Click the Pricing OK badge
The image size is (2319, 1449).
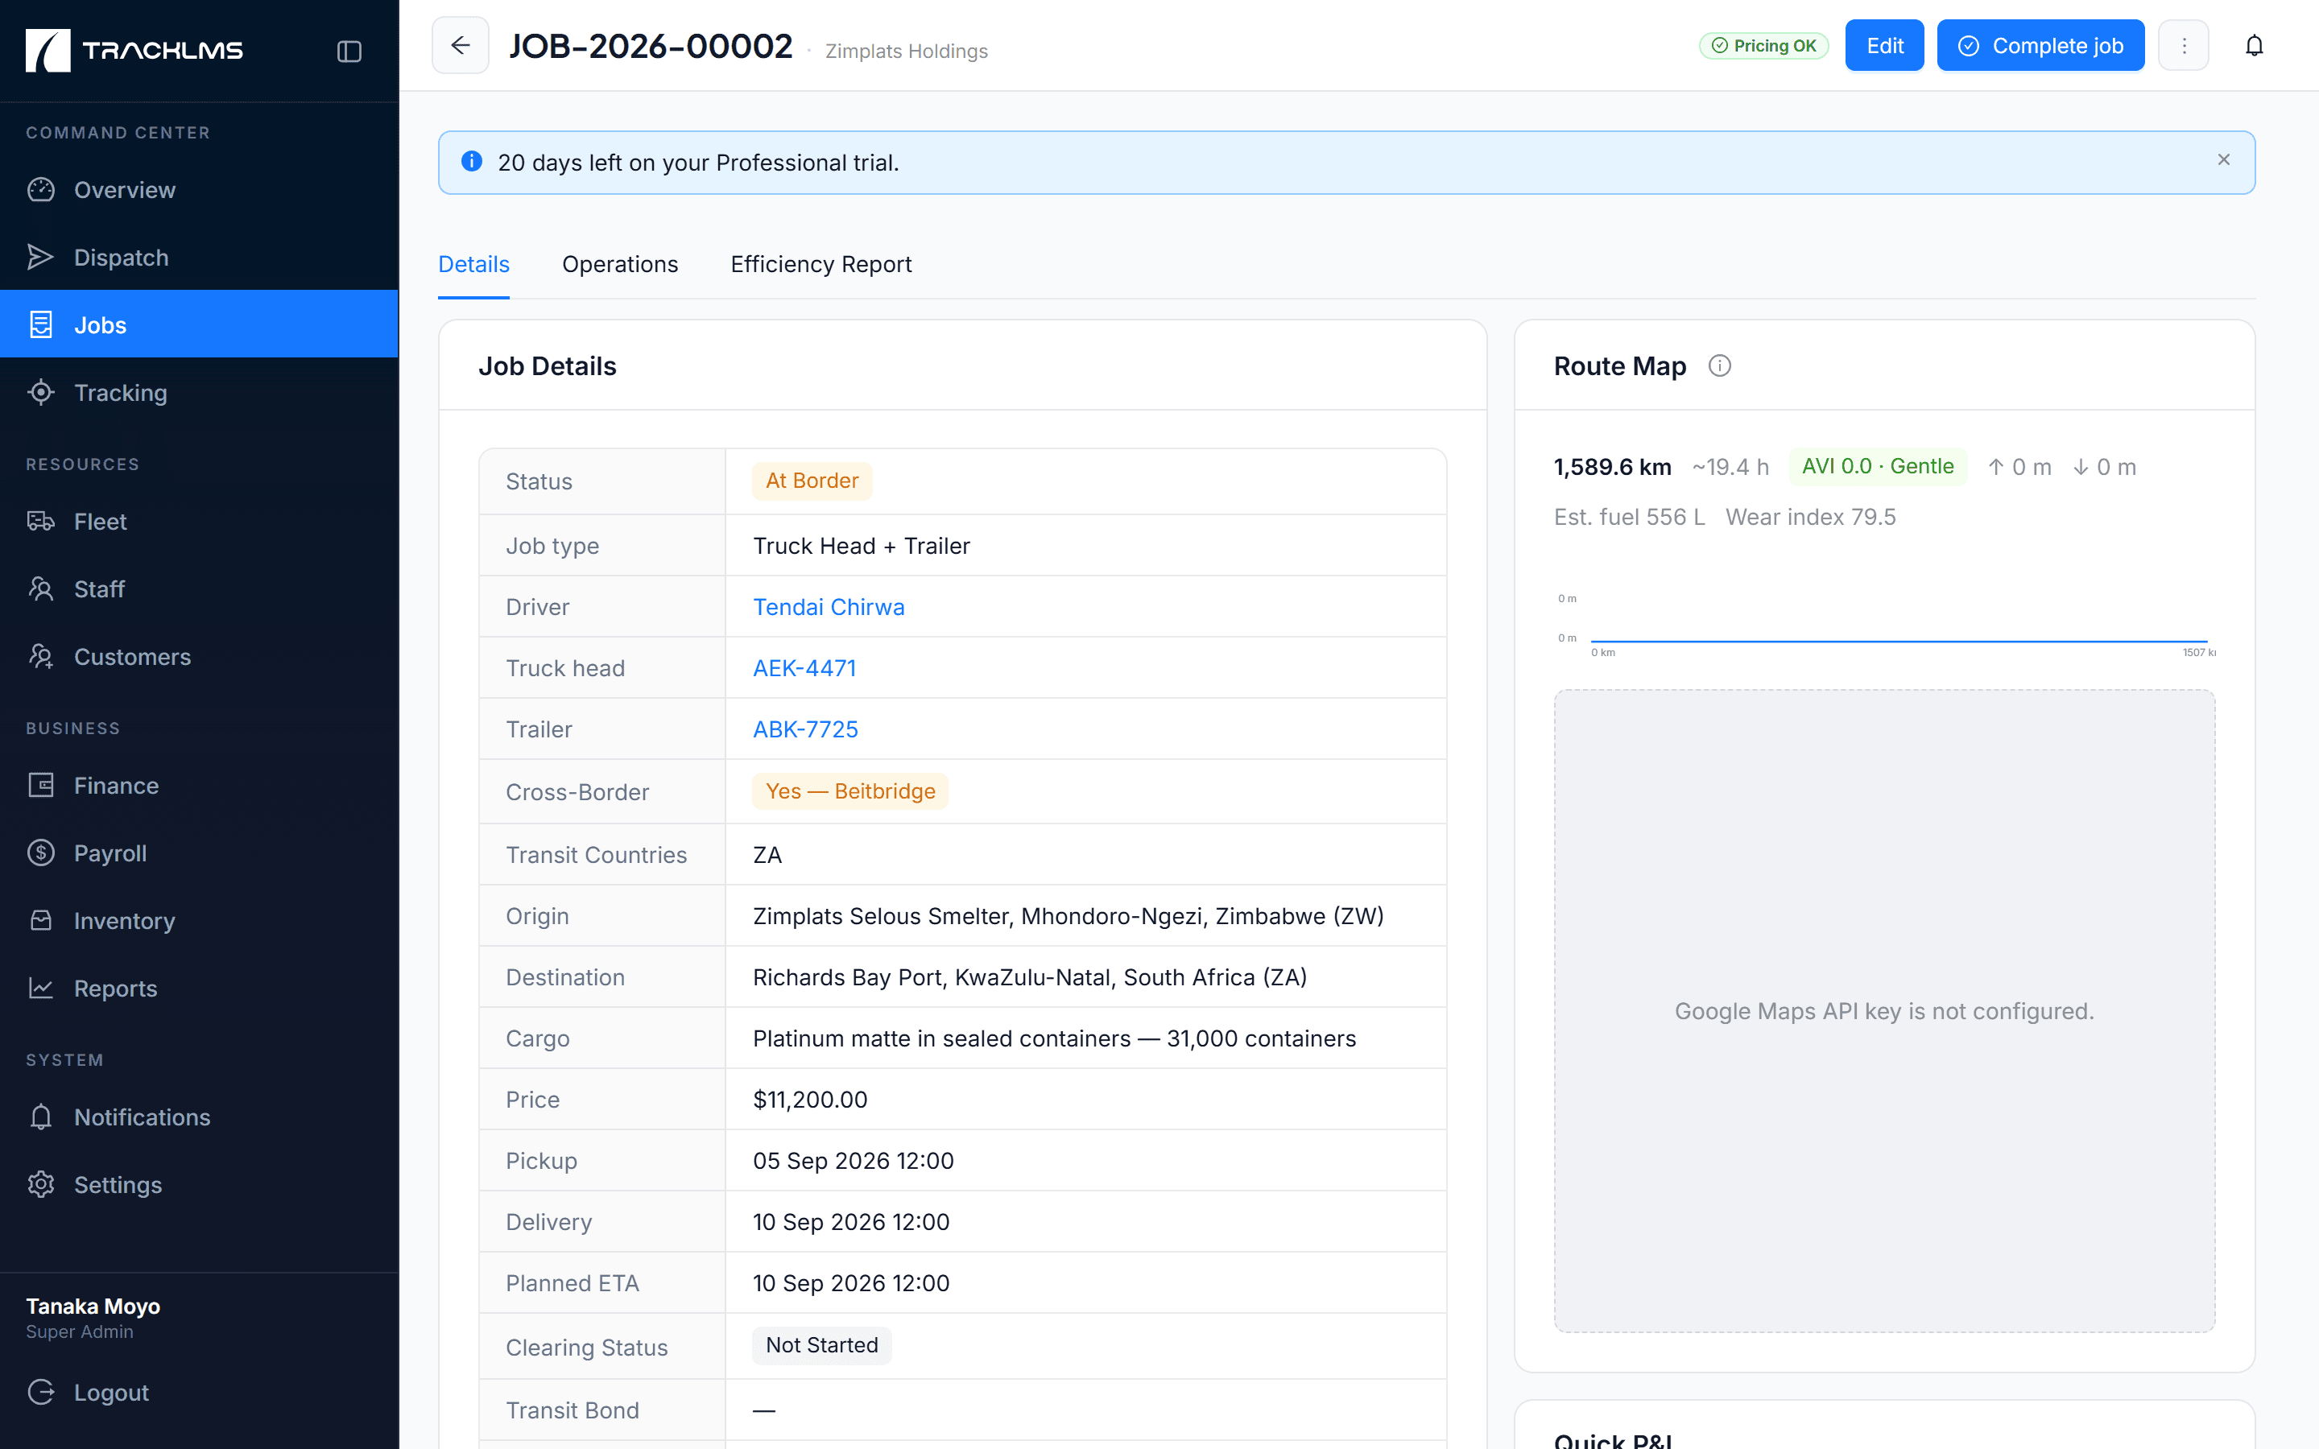(1763, 45)
